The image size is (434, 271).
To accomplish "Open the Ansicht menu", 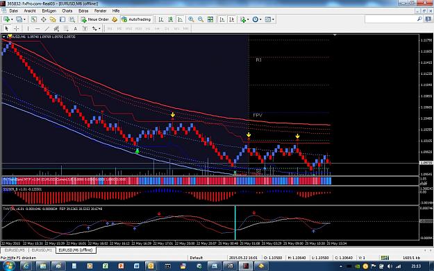I will pyautogui.click(x=30, y=11).
